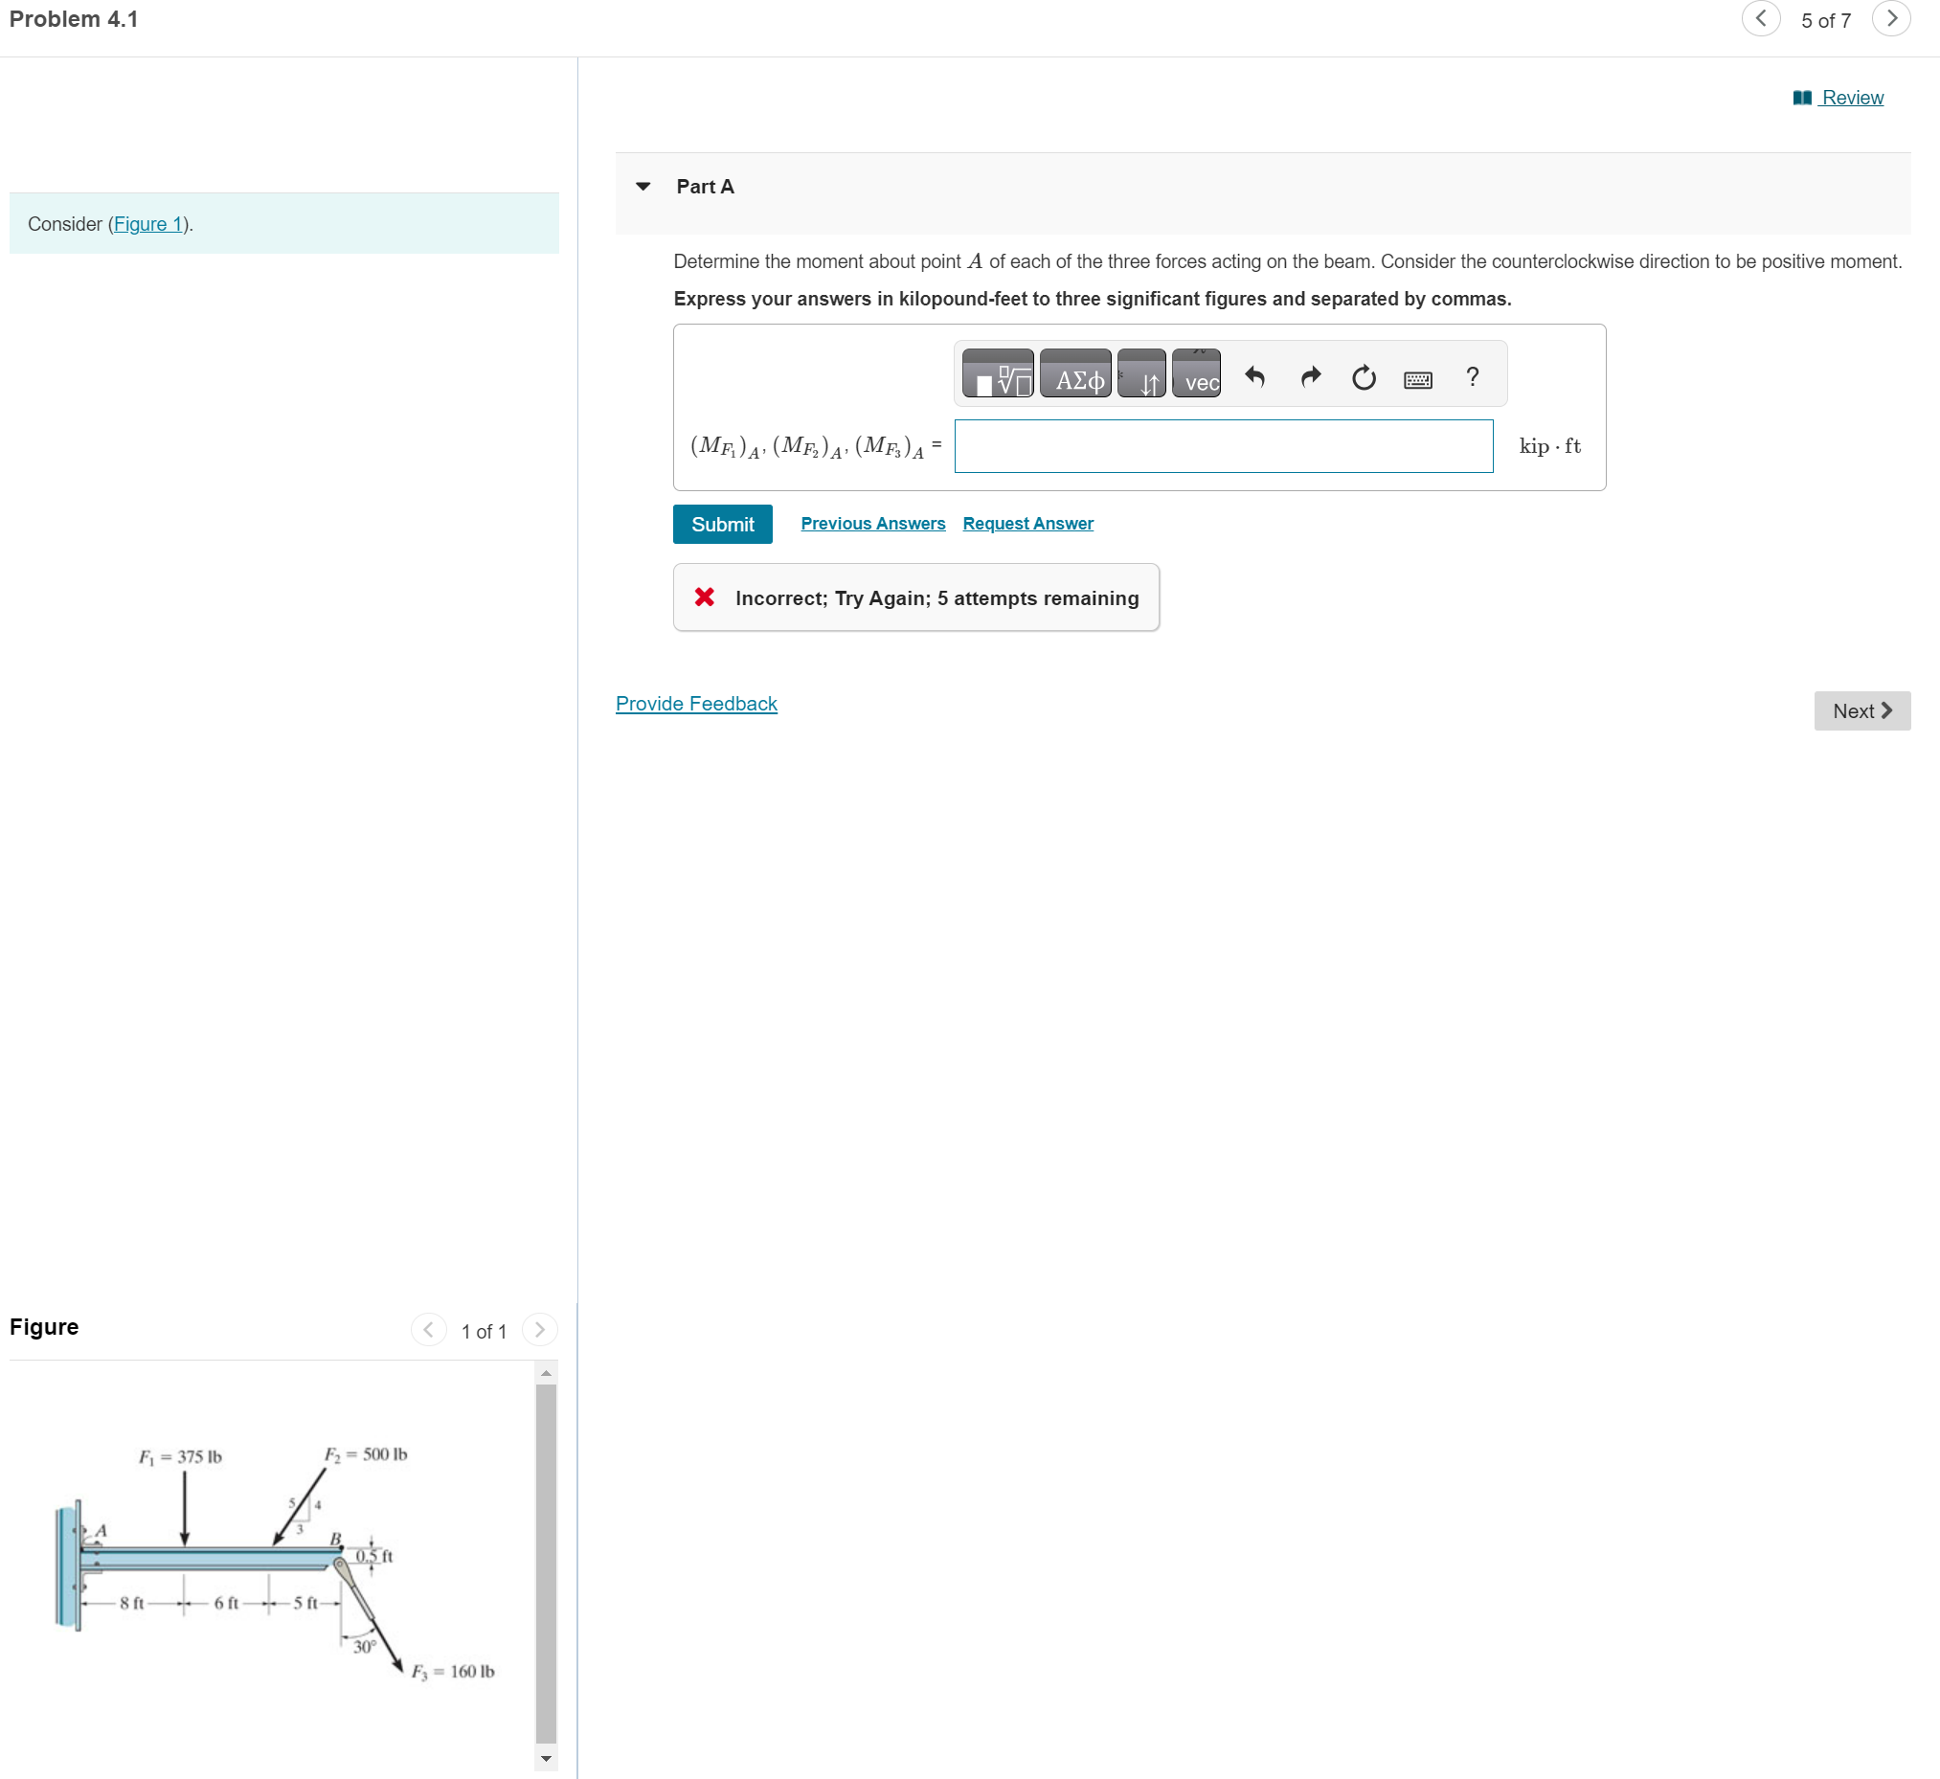Open the math templates (fraction/root) tool
Image resolution: width=1940 pixels, height=1779 pixels.
(998, 374)
